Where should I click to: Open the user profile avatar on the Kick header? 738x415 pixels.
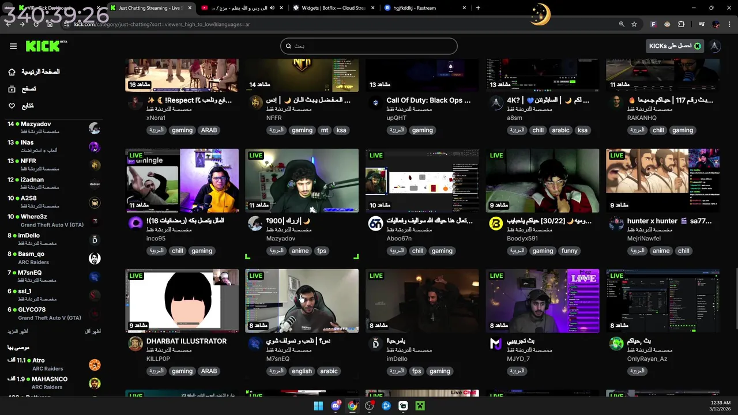(x=715, y=46)
